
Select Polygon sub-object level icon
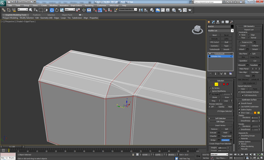[x=224, y=84]
